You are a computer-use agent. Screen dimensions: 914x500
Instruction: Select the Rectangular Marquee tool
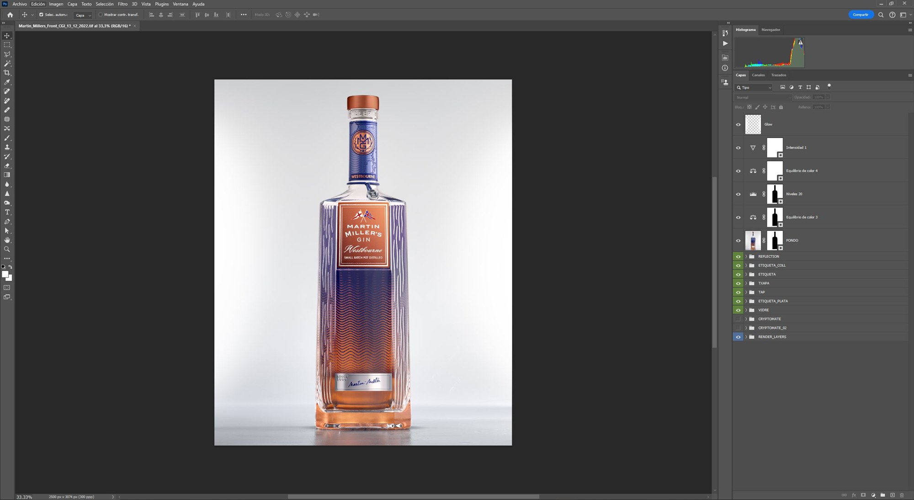(x=7, y=45)
